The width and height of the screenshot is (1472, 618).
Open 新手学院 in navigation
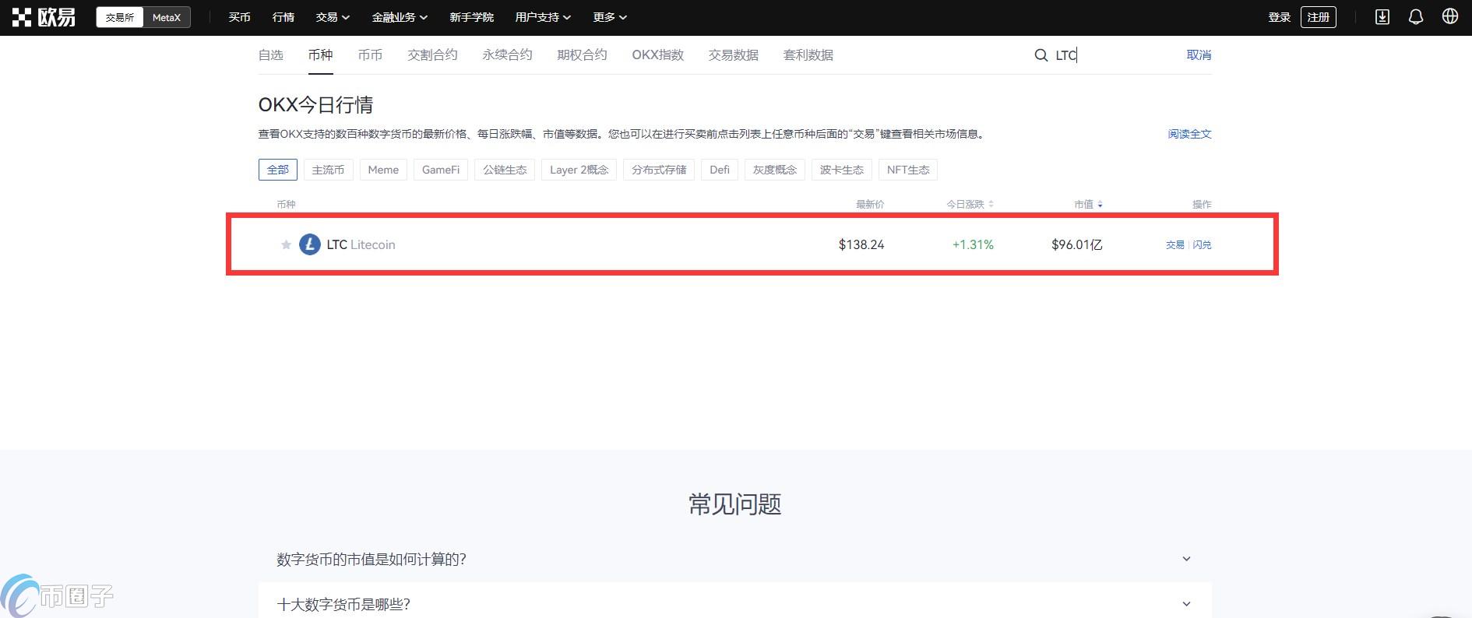tap(471, 17)
